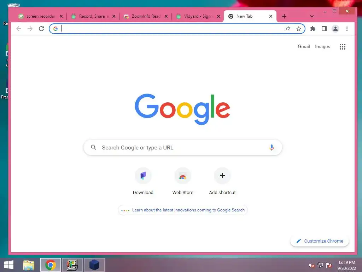Open the blue cube taskbar app

pyautogui.click(x=94, y=265)
